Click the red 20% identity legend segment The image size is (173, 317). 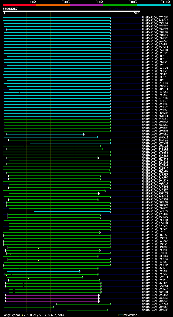19,5
